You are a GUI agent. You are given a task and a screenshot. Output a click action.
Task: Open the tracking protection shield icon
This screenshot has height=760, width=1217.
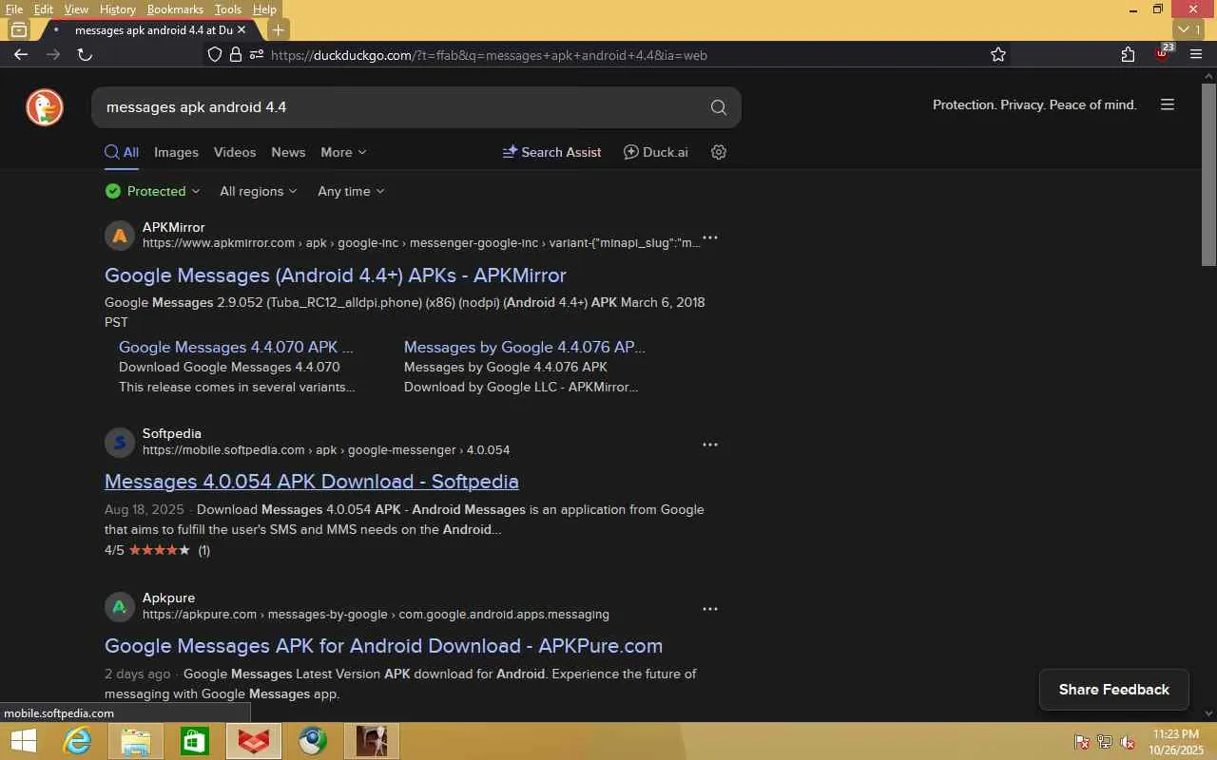pyautogui.click(x=215, y=54)
